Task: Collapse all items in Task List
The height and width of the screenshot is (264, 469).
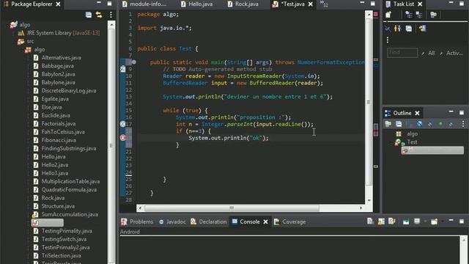Action: [409, 29]
